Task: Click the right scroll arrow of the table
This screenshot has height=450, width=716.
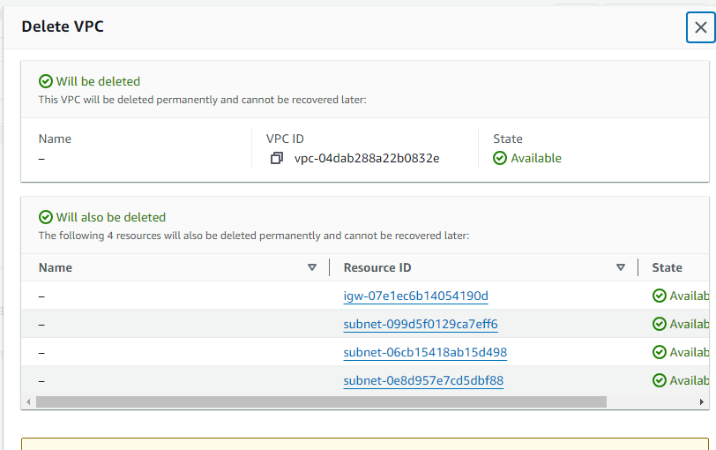Action: (705, 401)
